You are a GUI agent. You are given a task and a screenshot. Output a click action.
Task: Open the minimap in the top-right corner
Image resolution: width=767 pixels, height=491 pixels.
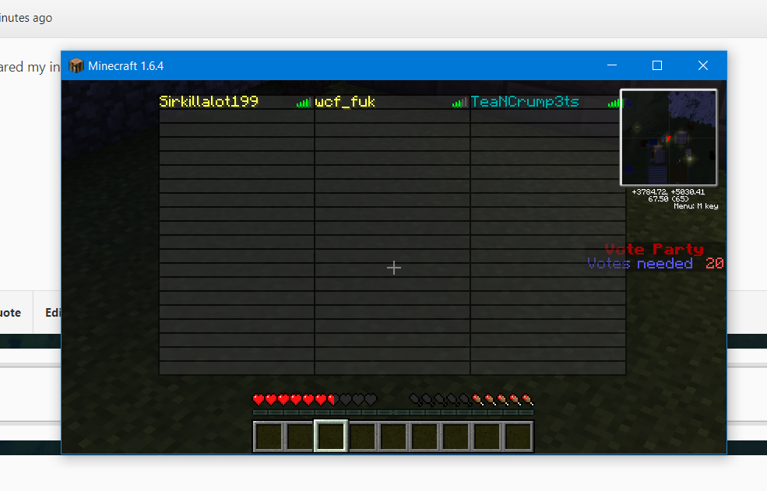668,137
